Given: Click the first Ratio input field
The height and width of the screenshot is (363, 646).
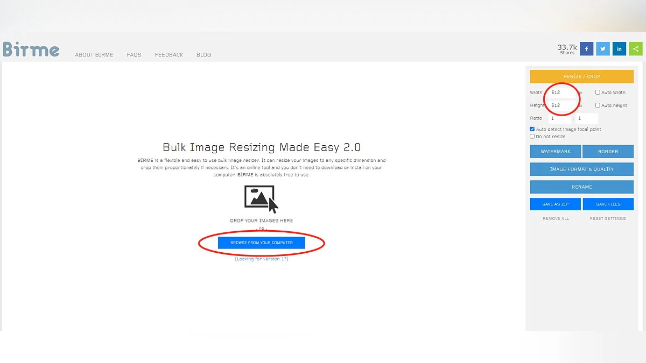Looking at the screenshot, I should 559,118.
